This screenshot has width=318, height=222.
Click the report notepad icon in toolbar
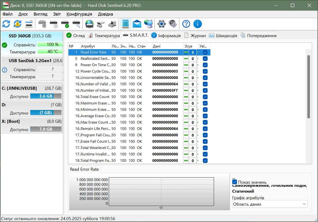(125, 24)
